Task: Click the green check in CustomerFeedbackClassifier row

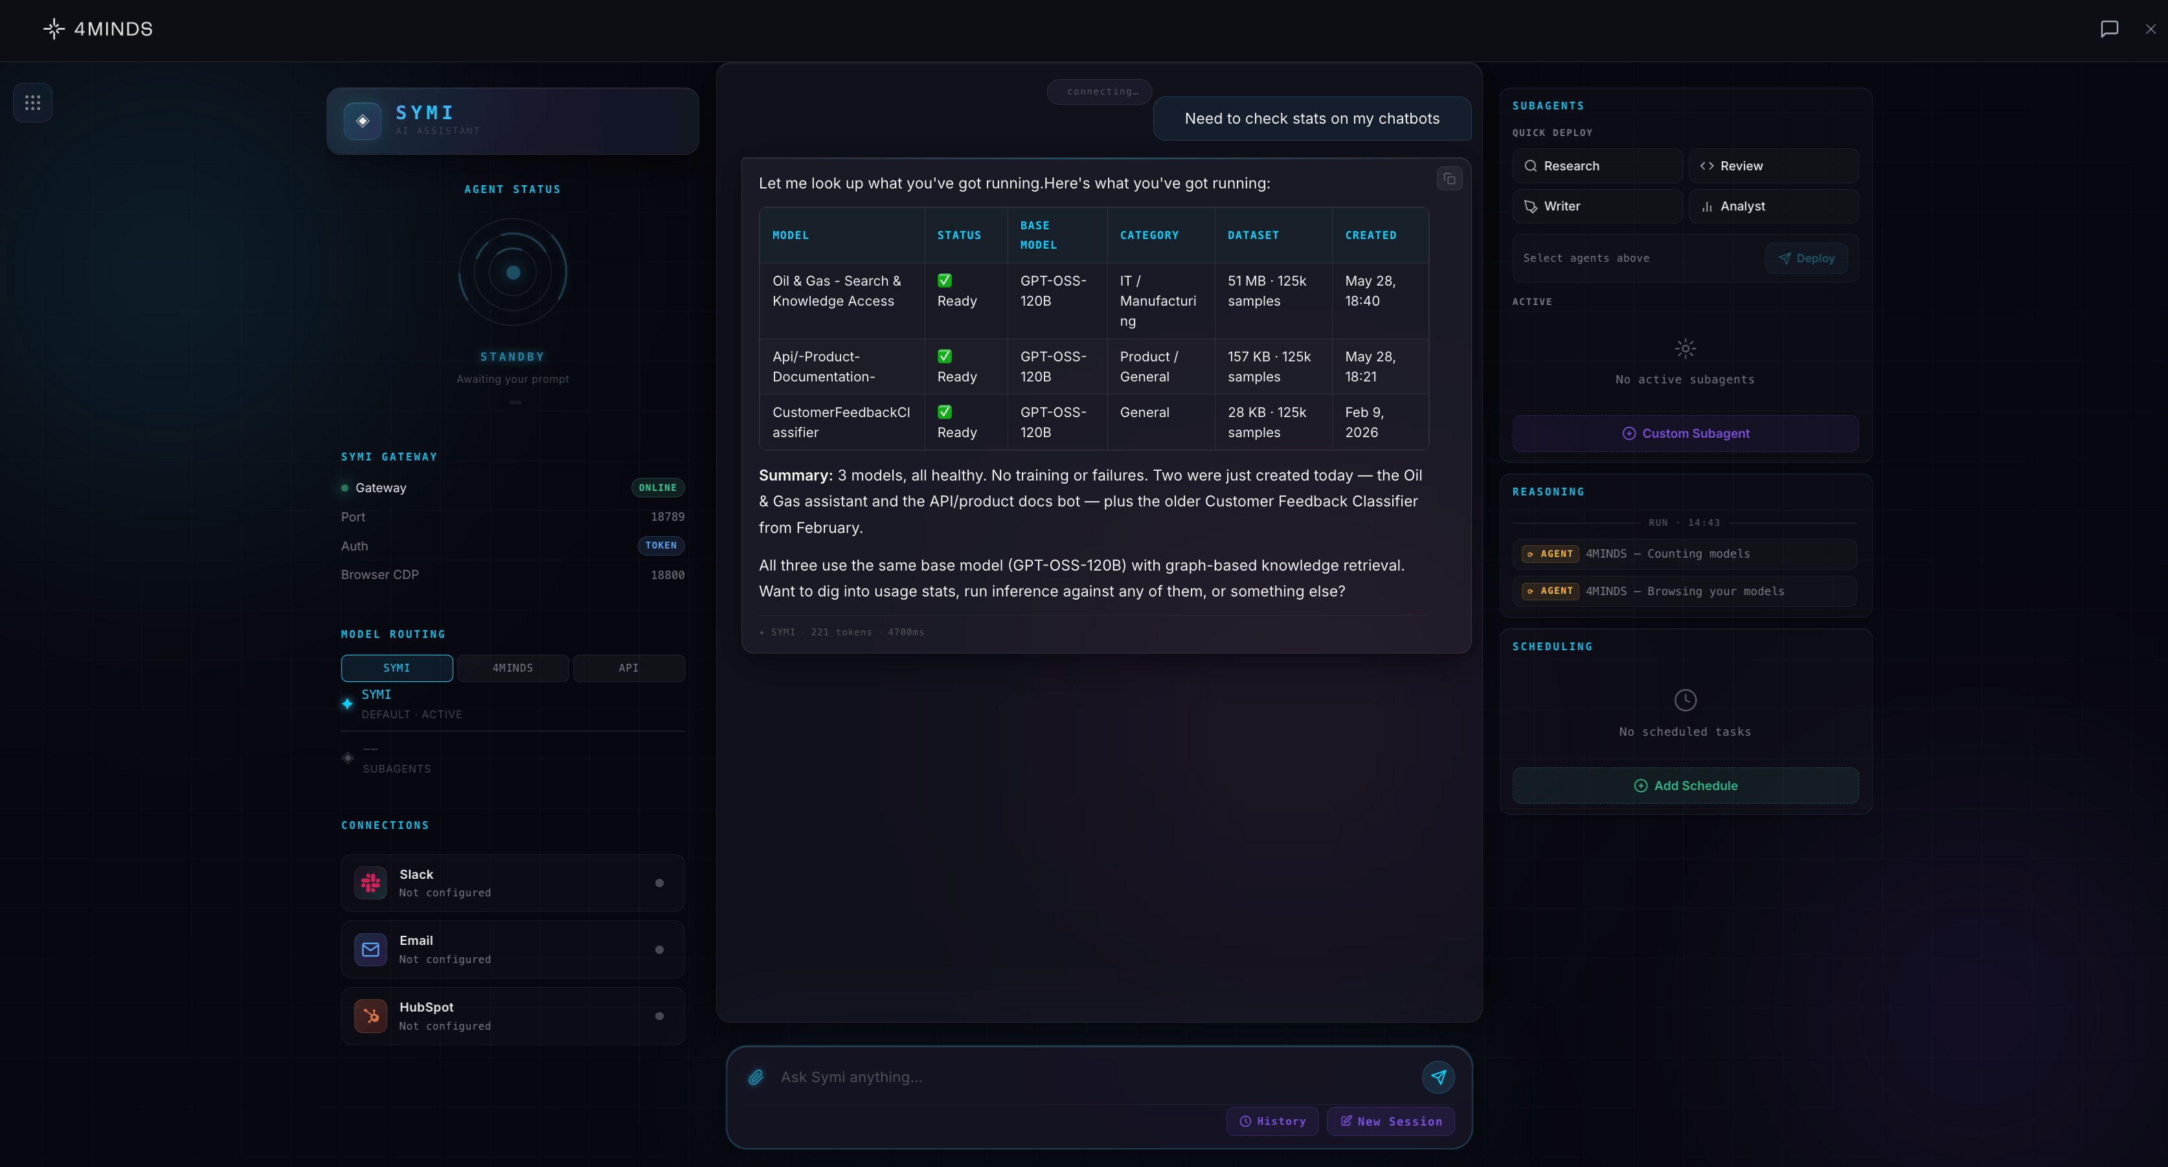Action: tap(945, 412)
